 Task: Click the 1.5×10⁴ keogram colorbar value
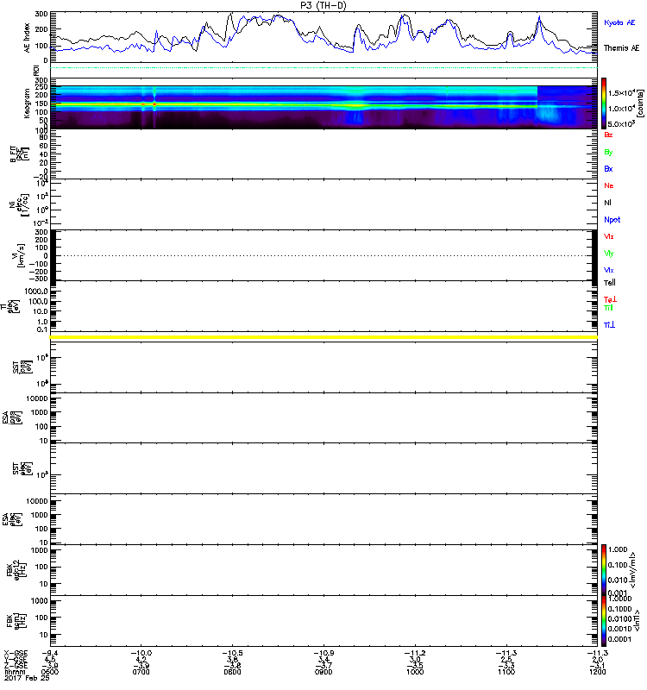tap(621, 93)
